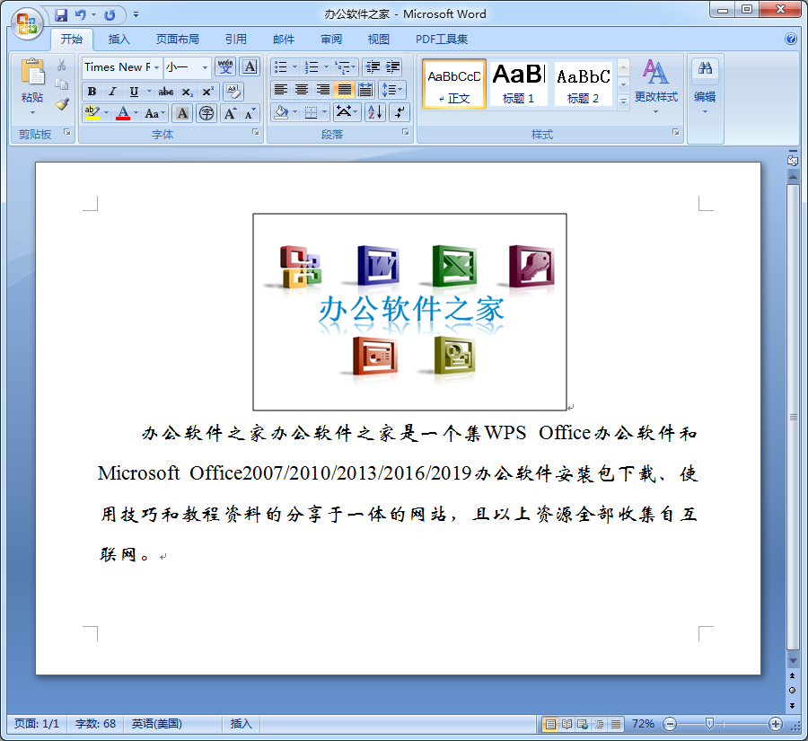Viewport: 808px width, 741px height.
Task: Align text to the left
Action: [281, 90]
